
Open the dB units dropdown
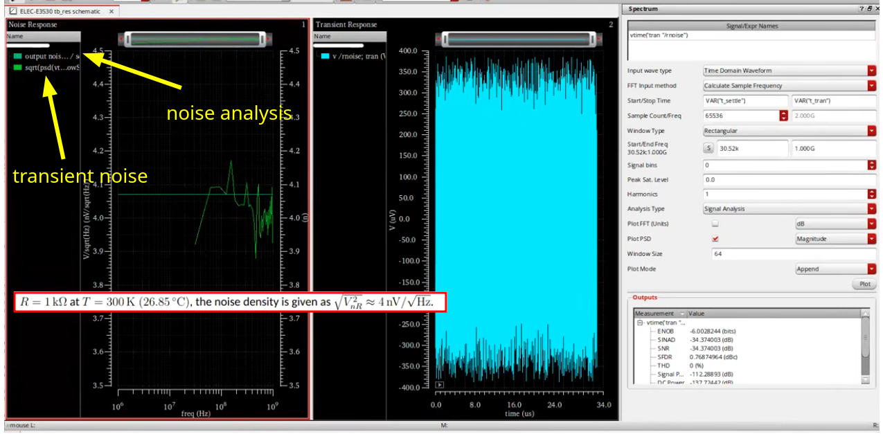click(835, 224)
